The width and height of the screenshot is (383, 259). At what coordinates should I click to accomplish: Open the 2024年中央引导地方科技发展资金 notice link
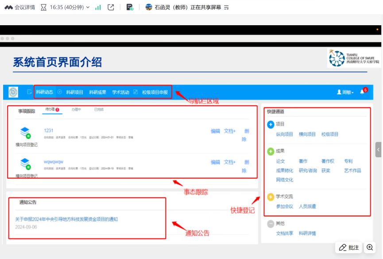point(66,219)
